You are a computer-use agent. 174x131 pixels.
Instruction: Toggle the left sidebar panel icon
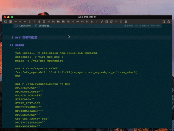pos(6,22)
